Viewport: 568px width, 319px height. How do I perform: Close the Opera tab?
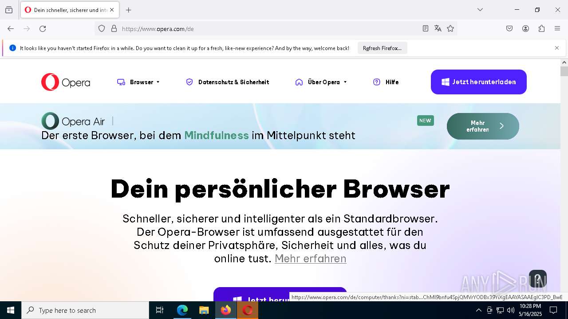click(x=112, y=10)
